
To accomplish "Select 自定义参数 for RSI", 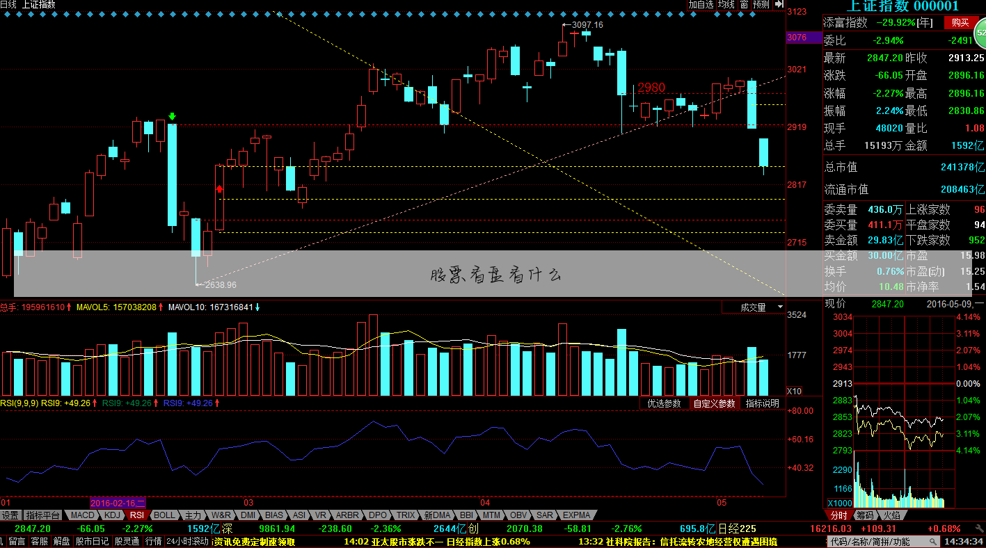I will [714, 403].
